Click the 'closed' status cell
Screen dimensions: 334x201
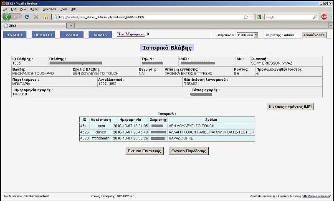101,132
